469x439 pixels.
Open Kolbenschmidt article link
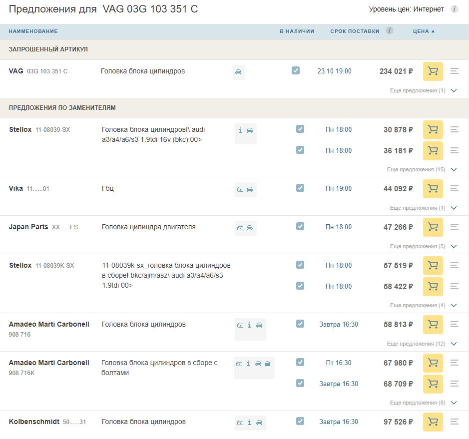pyautogui.click(x=47, y=422)
